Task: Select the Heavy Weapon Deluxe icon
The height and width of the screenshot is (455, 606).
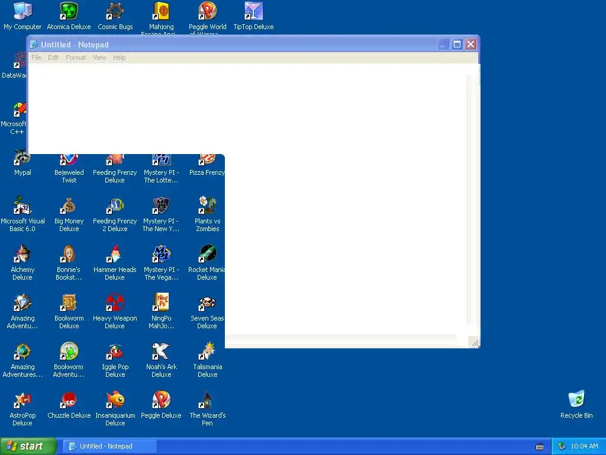Action: coord(115,311)
